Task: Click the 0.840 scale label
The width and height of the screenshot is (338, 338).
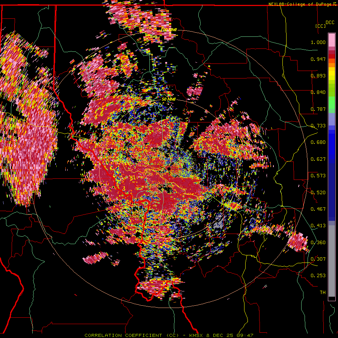Action: pos(318,92)
